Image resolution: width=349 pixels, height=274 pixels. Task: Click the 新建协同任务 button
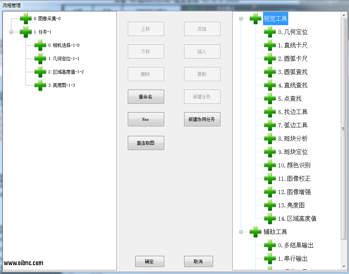(x=202, y=120)
